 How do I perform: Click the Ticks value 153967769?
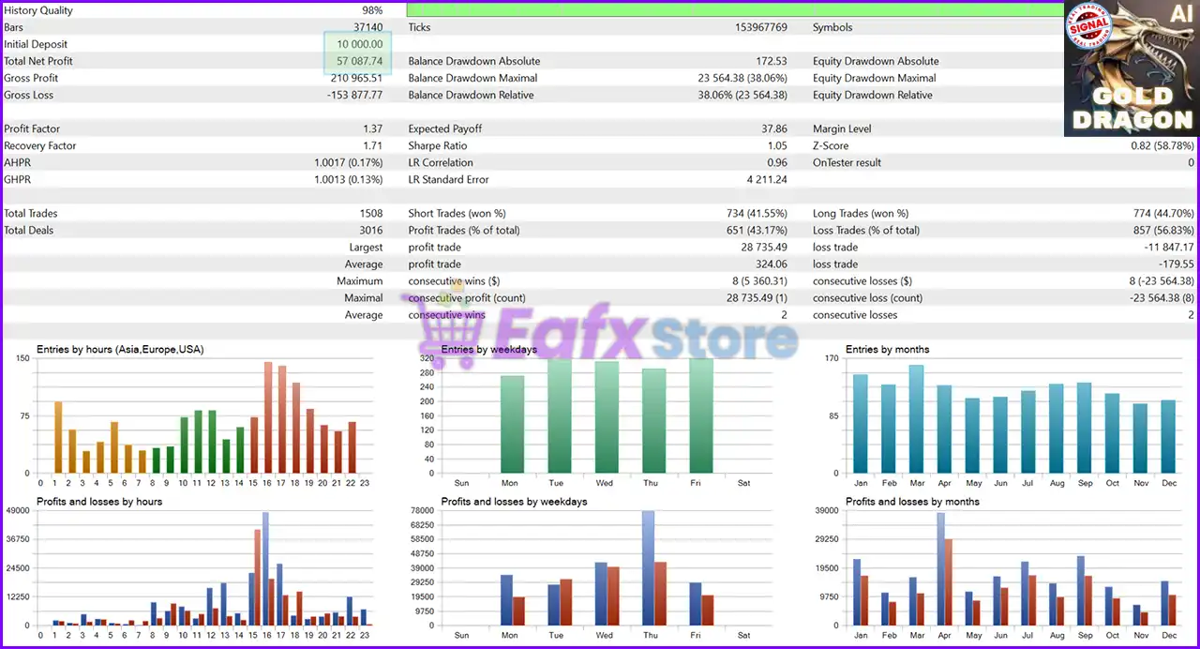point(761,27)
